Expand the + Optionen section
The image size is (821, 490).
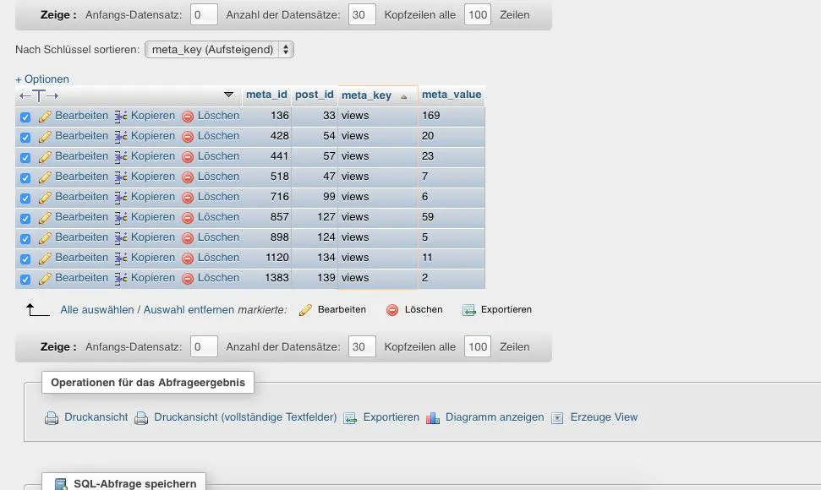click(42, 79)
